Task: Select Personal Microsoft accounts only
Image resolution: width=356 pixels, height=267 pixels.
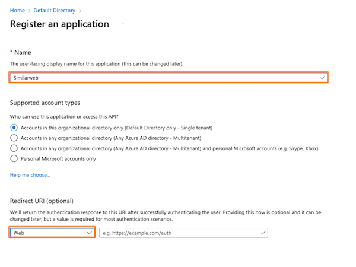Action: [x=14, y=158]
